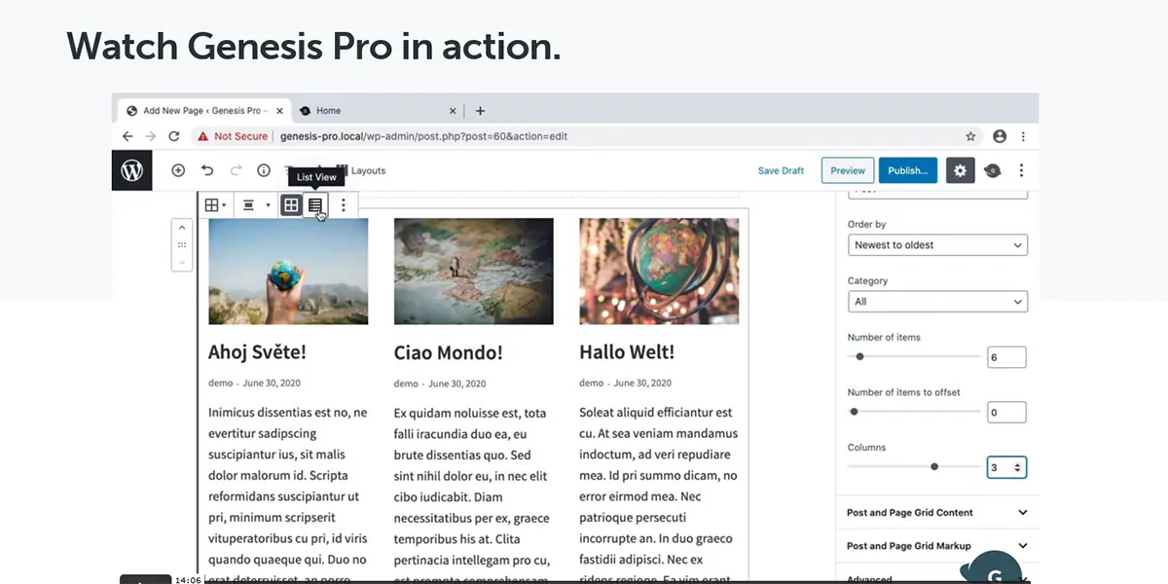
Task: Click the Genesis plugin icon in toolbar
Action: (x=992, y=170)
